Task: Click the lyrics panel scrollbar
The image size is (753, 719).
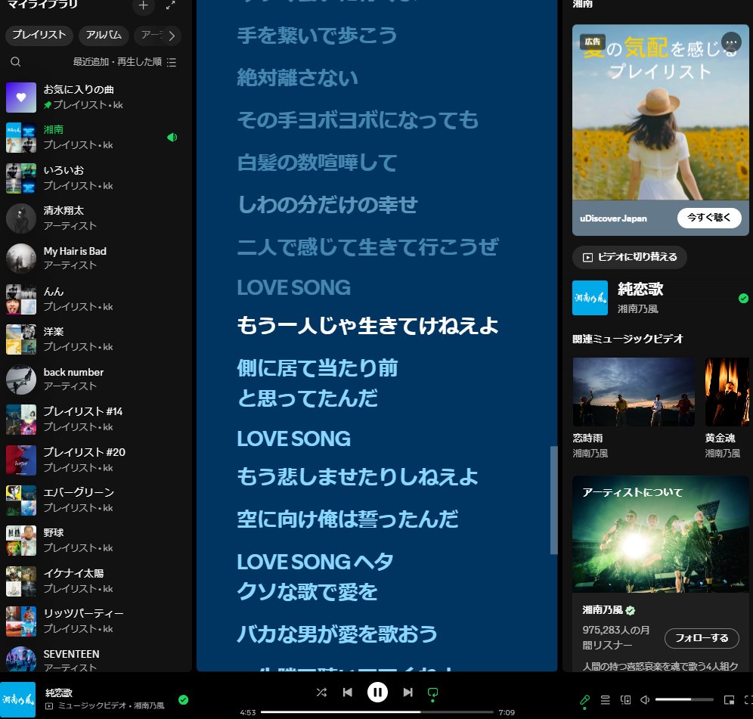Action: click(x=553, y=500)
